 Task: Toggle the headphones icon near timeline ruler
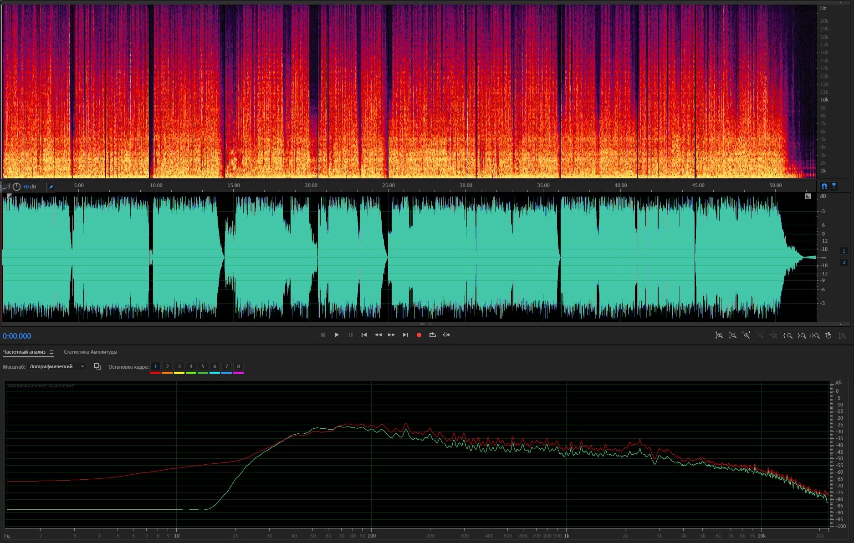[x=824, y=186]
